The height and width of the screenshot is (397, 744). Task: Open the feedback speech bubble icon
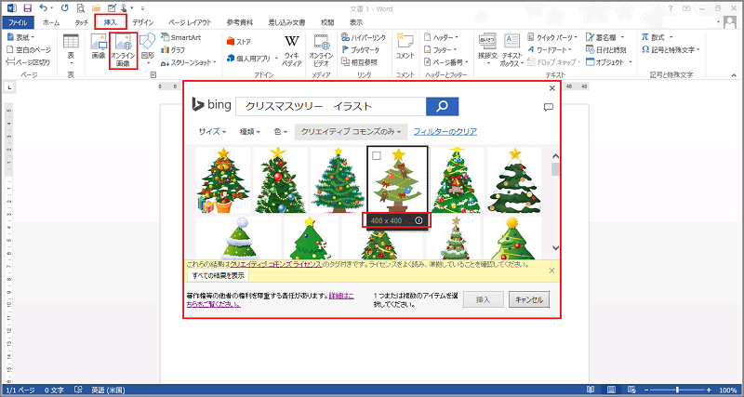tap(548, 107)
